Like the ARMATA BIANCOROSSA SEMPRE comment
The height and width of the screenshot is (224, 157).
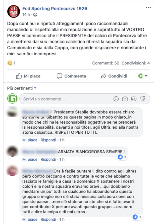coord(30,159)
